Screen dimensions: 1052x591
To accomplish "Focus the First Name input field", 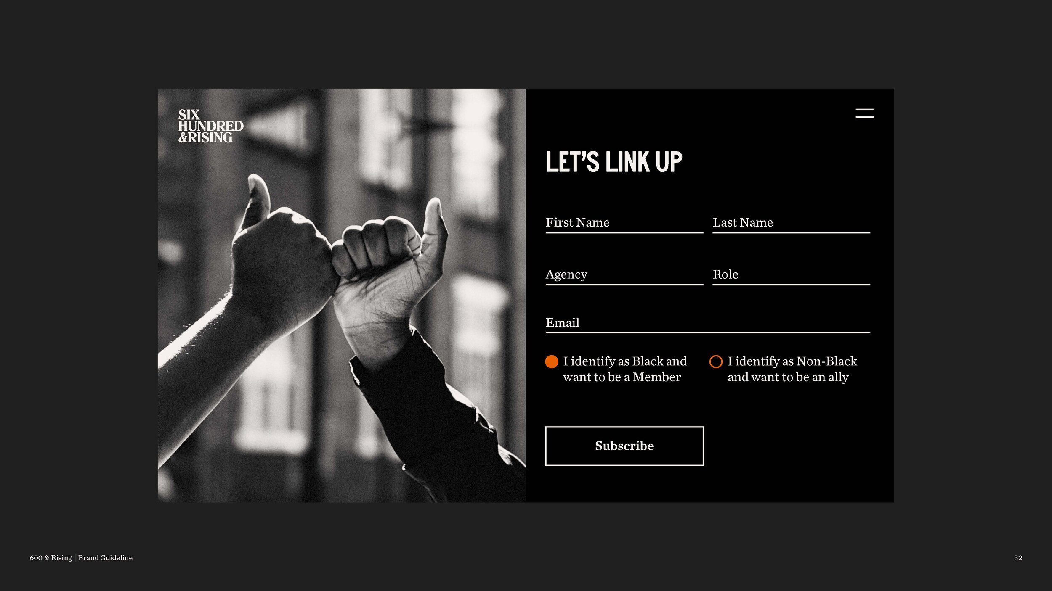I will (x=624, y=223).
